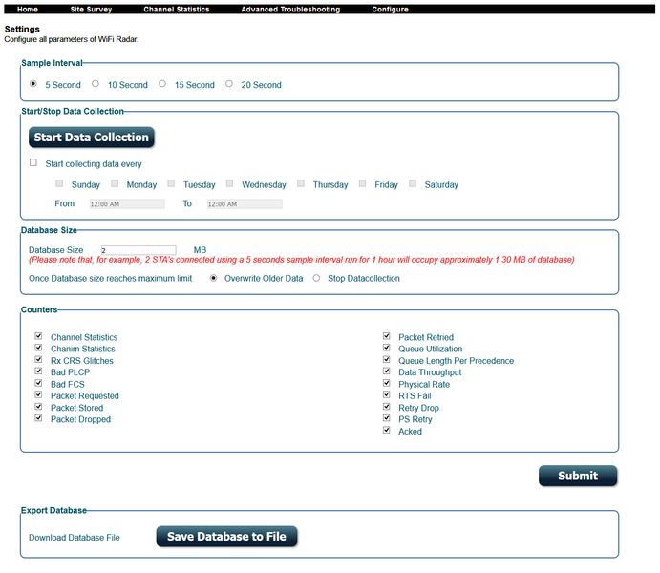Screen dimensions: 660x573
Task: Toggle Packet Retried counter
Action: (x=387, y=336)
